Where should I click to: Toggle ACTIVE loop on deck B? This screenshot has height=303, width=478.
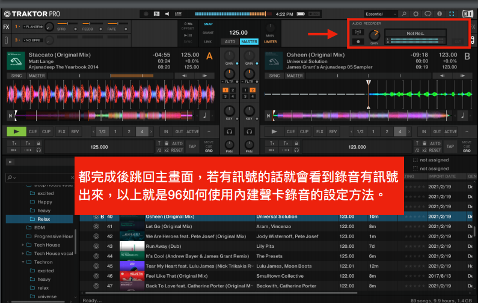pos(450,132)
